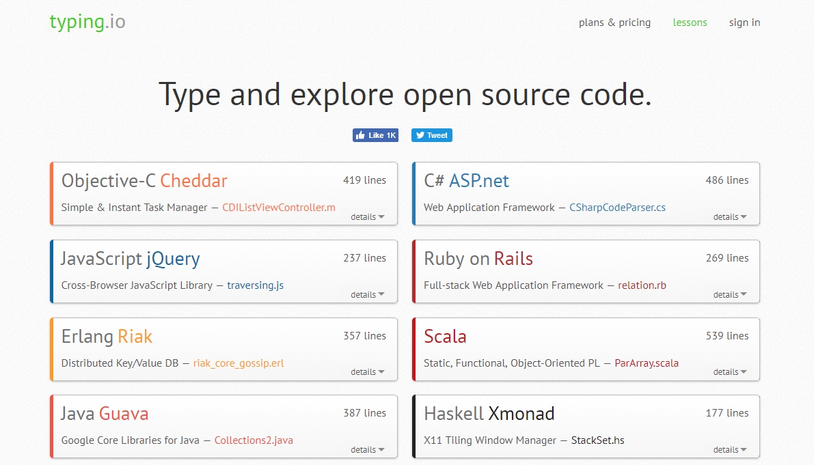Viewport: 814px width, 465px height.
Task: Open the JavaScript jQuery lesson title
Action: (131, 258)
